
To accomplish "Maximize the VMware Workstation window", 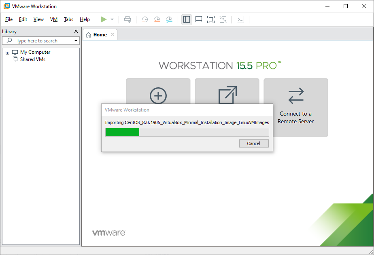I will 346,6.
